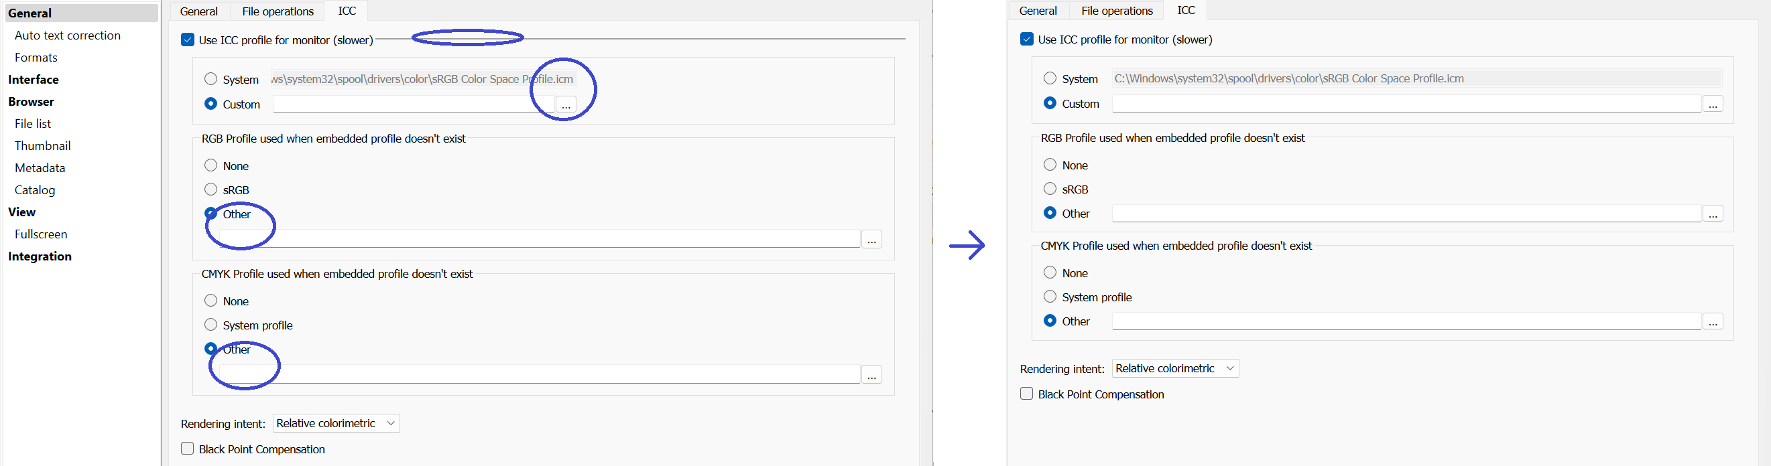Go to Integration section in sidebar

pyautogui.click(x=40, y=256)
